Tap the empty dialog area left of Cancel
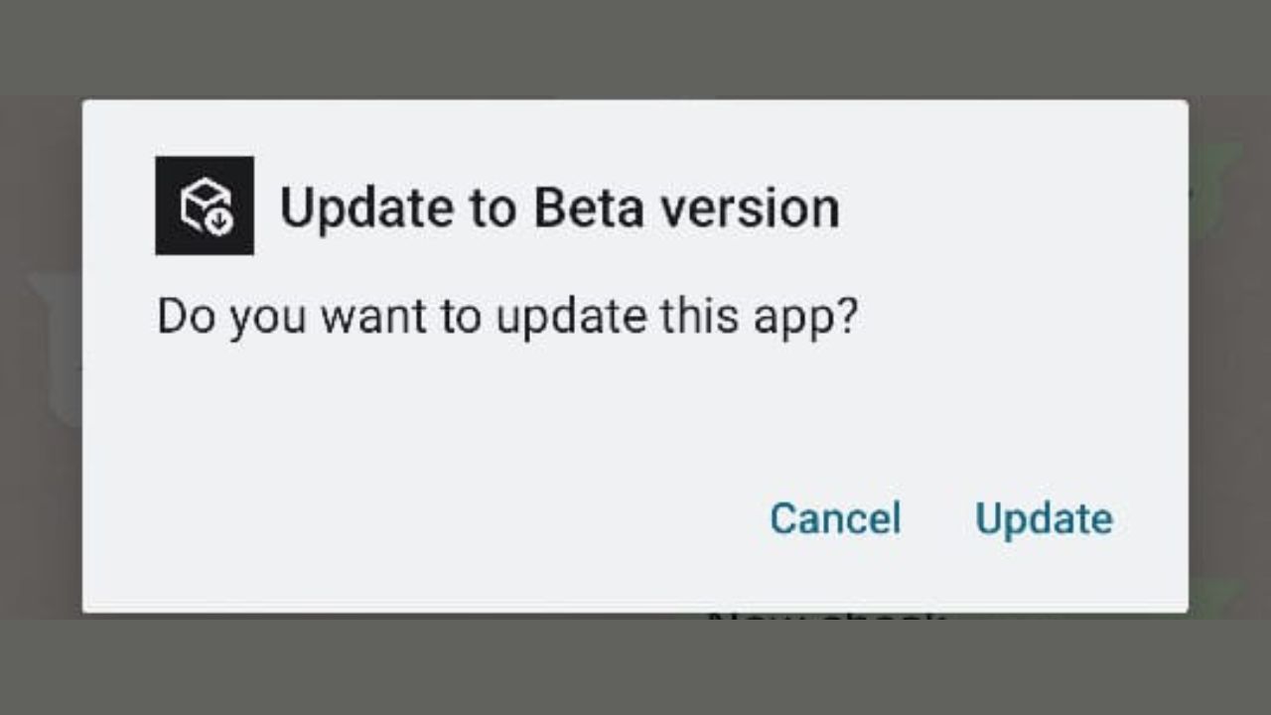The image size is (1271, 715). 417,518
